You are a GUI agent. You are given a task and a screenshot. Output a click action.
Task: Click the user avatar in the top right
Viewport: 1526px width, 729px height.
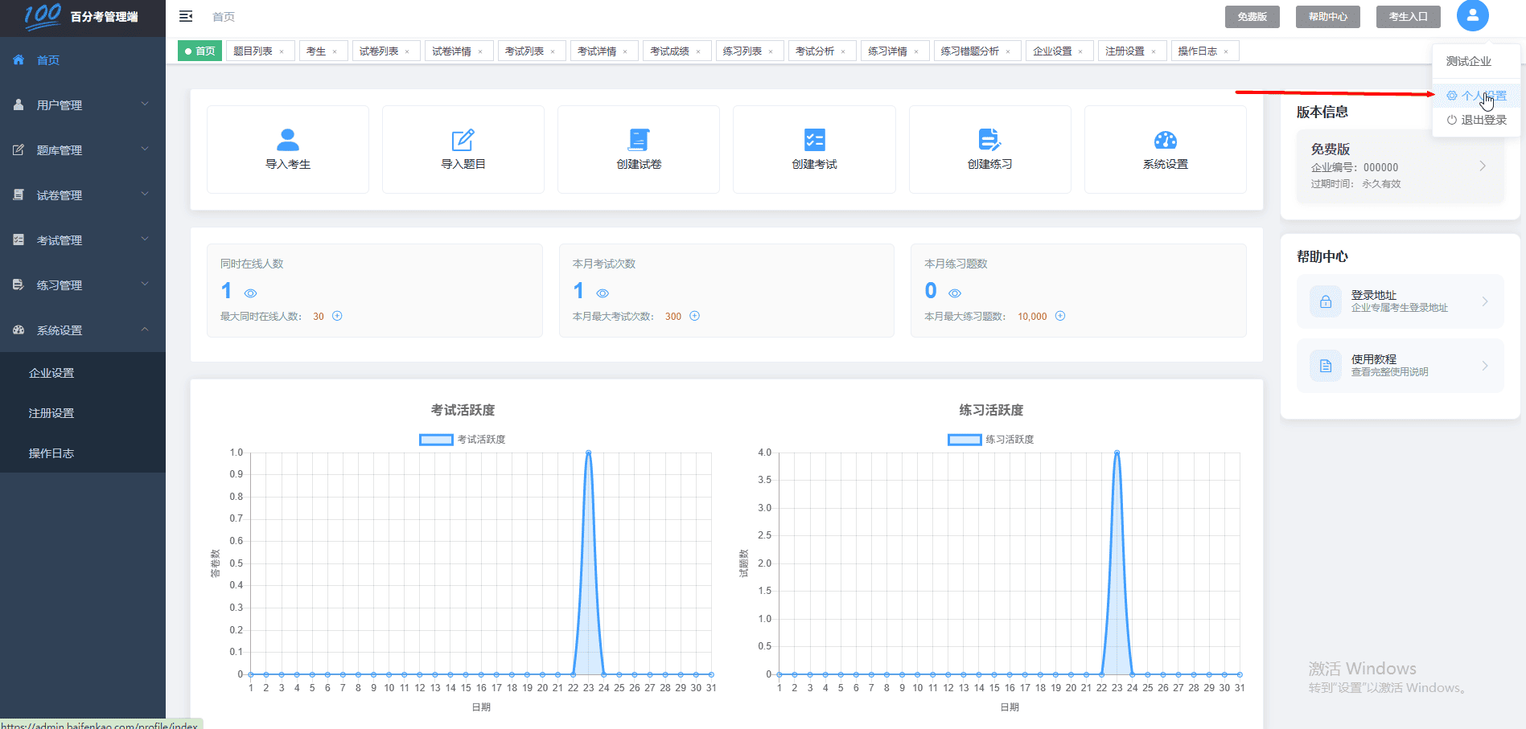click(x=1473, y=16)
